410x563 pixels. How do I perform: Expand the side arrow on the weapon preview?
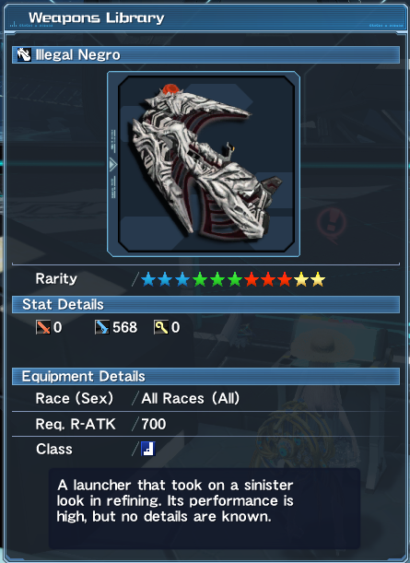pos(112,164)
